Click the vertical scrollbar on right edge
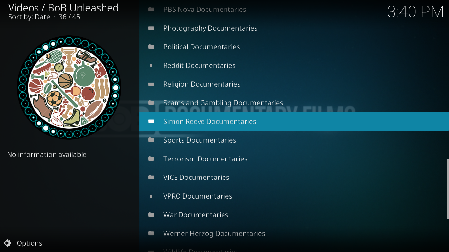Viewport: 449px width, 252px height. coord(448,189)
